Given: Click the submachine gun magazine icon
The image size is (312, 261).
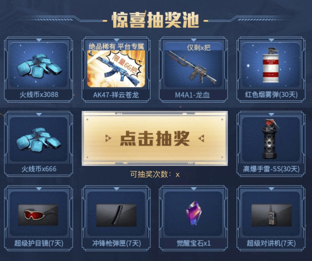Looking at the screenshot, I should point(116,215).
